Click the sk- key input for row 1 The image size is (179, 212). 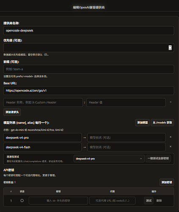58,201
